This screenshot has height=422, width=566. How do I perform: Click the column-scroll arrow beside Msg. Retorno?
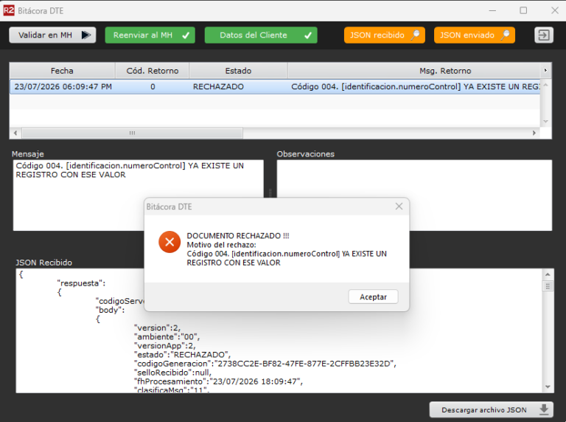pos(545,70)
